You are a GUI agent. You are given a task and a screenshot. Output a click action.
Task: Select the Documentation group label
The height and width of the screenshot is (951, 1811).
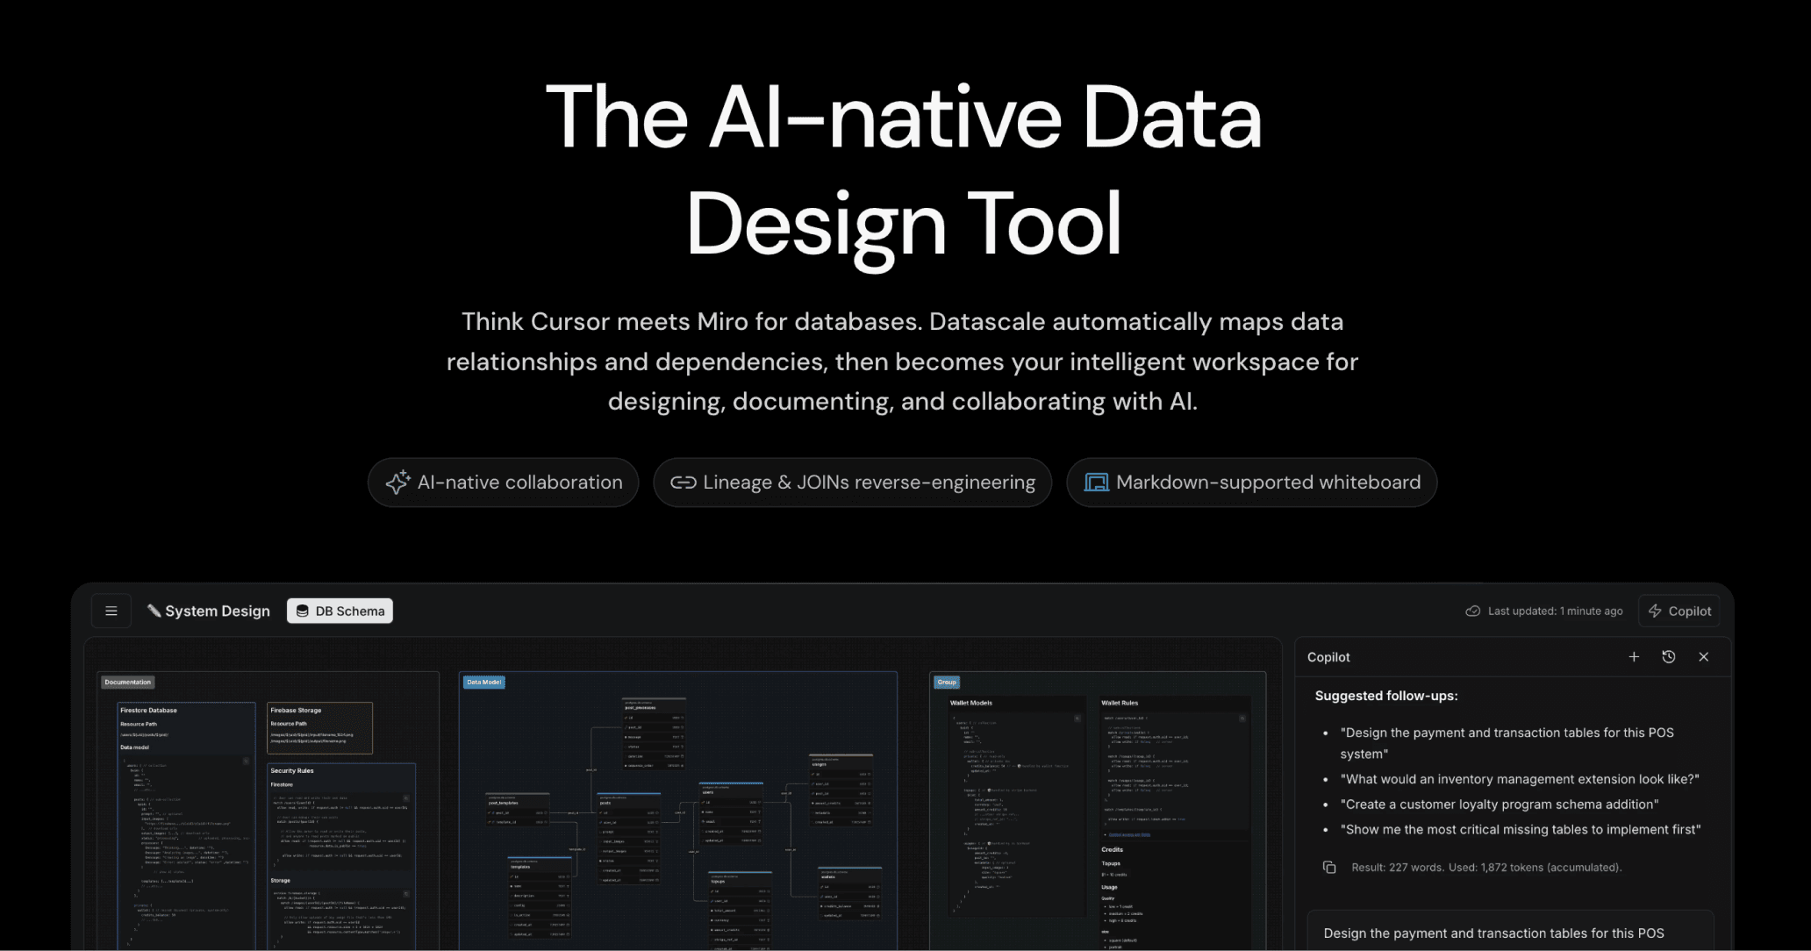(x=127, y=682)
